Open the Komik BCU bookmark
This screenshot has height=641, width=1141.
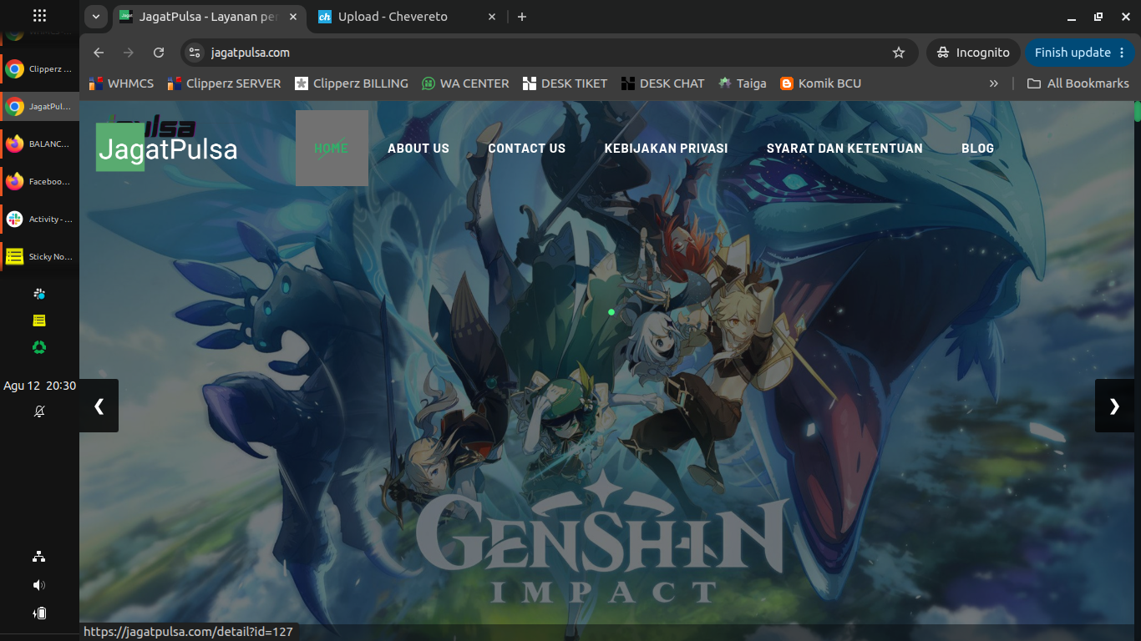820,83
